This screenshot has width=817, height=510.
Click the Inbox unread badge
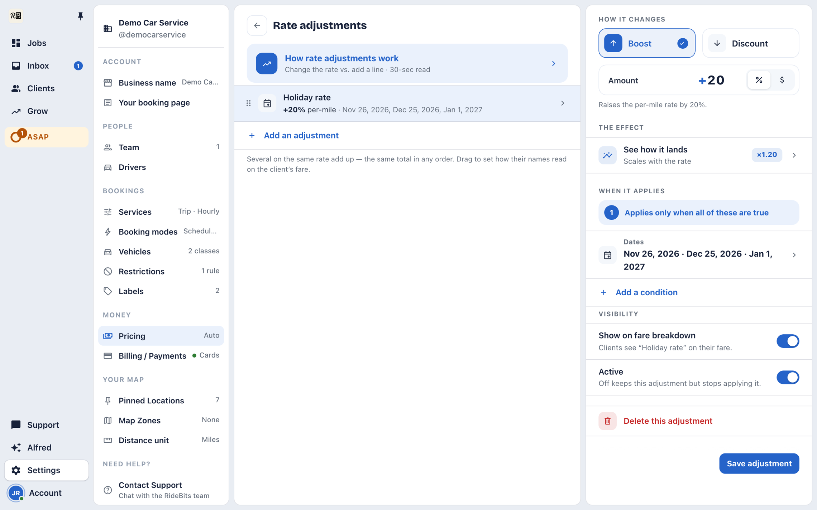78,66
